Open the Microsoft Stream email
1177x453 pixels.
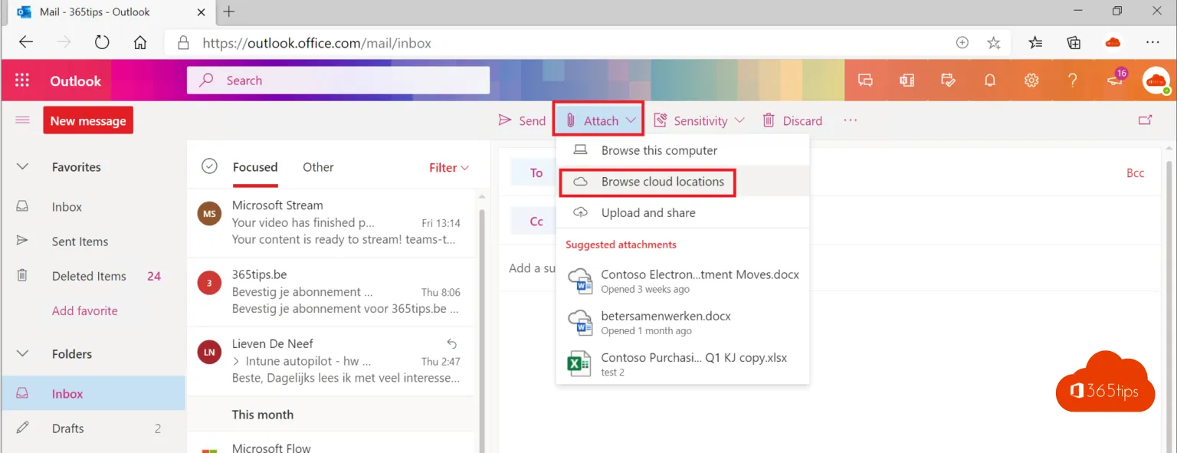[331, 222]
